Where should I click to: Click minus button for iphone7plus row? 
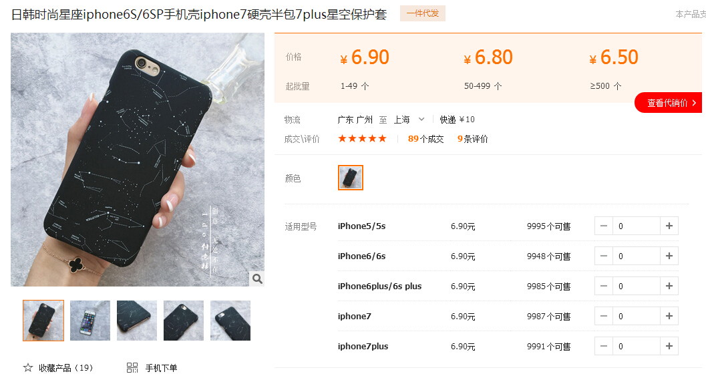click(604, 346)
